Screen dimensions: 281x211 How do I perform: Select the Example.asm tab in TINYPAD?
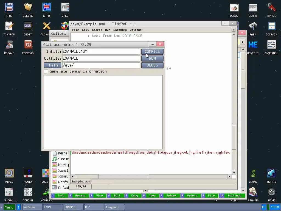[x=80, y=182]
